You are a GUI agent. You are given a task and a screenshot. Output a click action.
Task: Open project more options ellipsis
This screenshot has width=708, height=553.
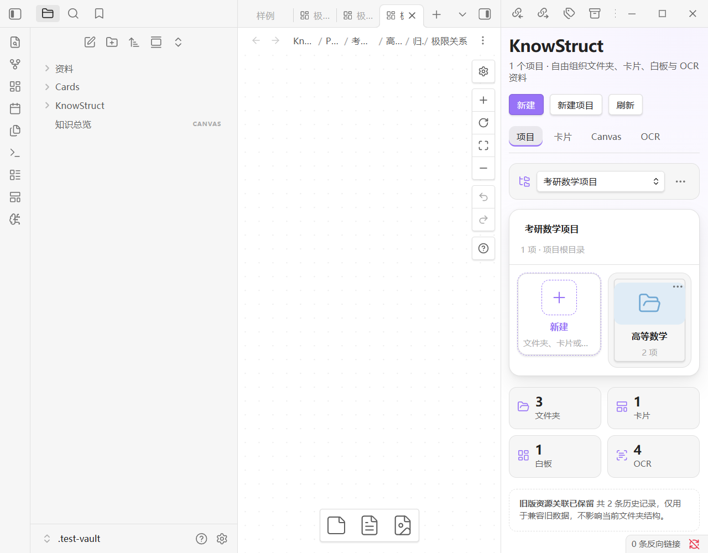point(680,181)
